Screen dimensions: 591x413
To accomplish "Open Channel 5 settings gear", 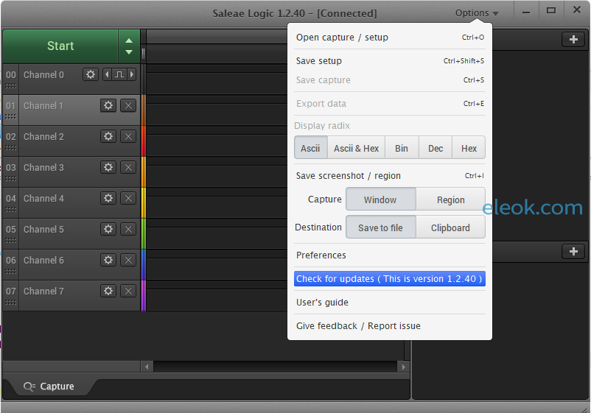I will click(x=108, y=229).
